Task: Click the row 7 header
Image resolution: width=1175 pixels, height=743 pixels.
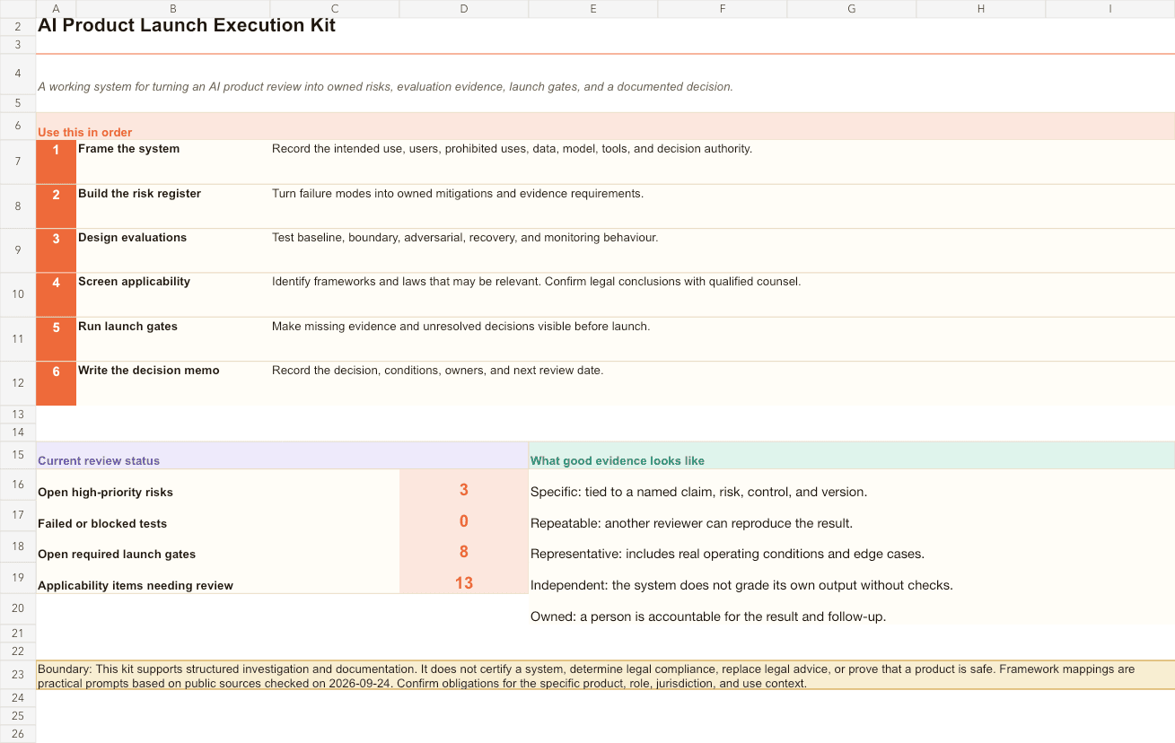Action: pyautogui.click(x=18, y=162)
